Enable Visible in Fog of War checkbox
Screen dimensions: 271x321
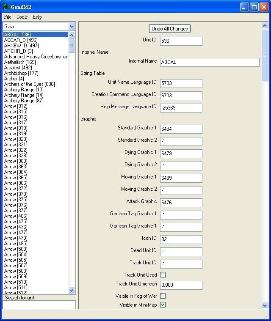pyautogui.click(x=163, y=296)
